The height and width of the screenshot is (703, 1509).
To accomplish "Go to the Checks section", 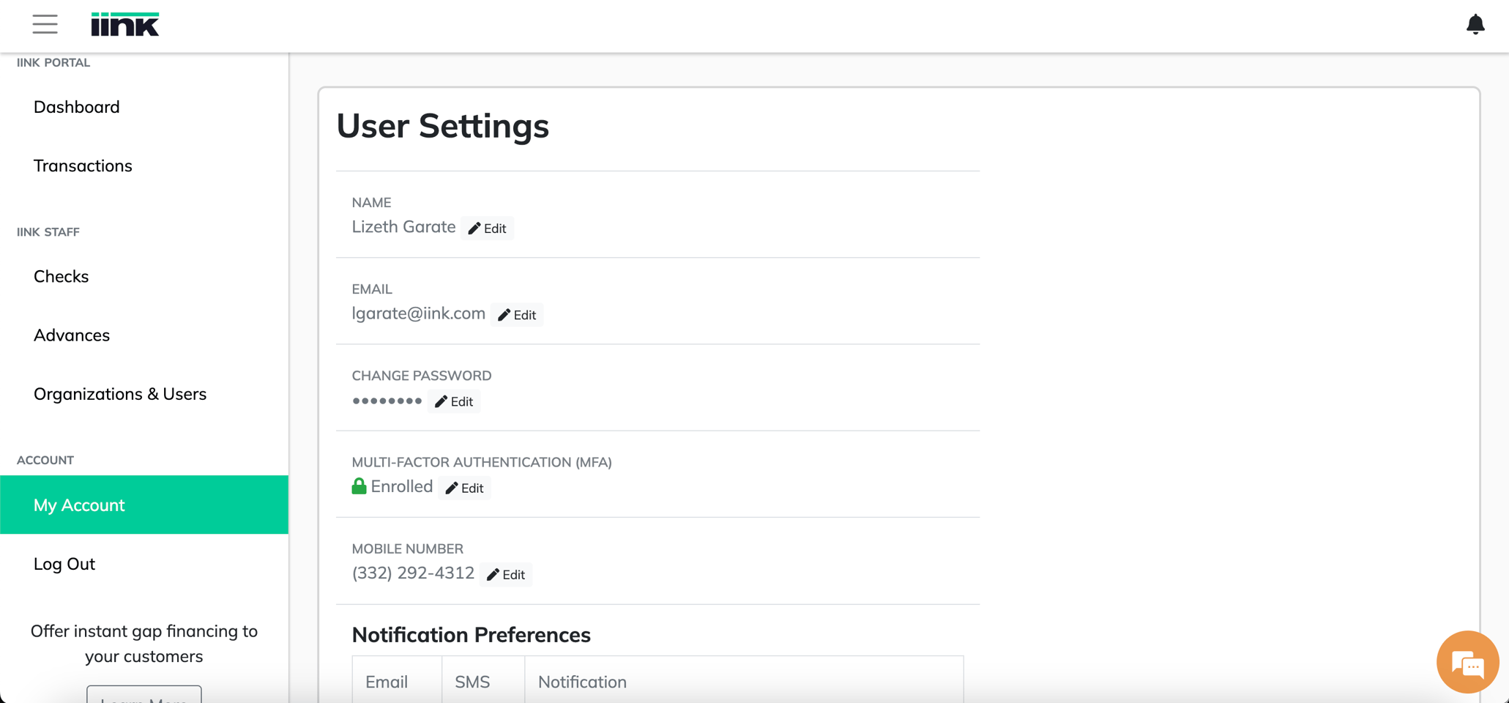I will [x=61, y=276].
